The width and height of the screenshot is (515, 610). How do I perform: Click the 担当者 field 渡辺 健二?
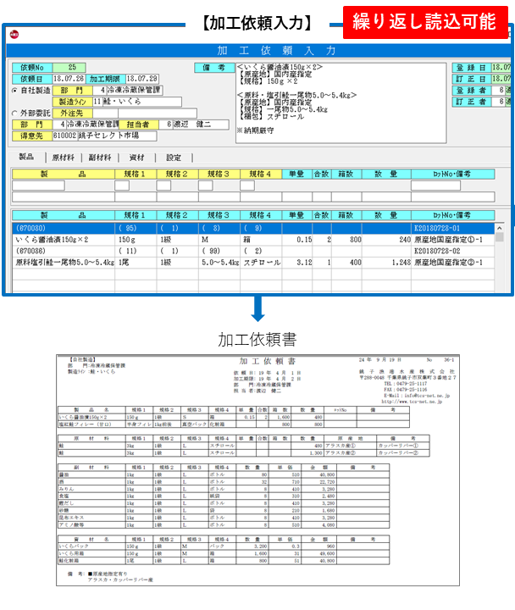201,125
